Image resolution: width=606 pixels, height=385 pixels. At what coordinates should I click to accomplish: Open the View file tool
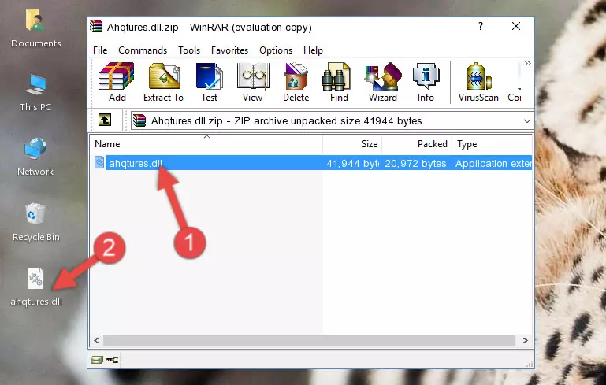tap(253, 82)
